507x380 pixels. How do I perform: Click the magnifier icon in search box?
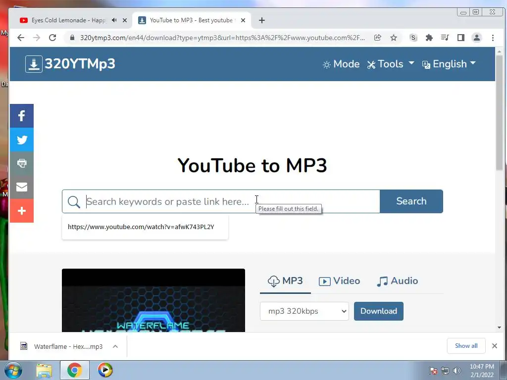[74, 202]
